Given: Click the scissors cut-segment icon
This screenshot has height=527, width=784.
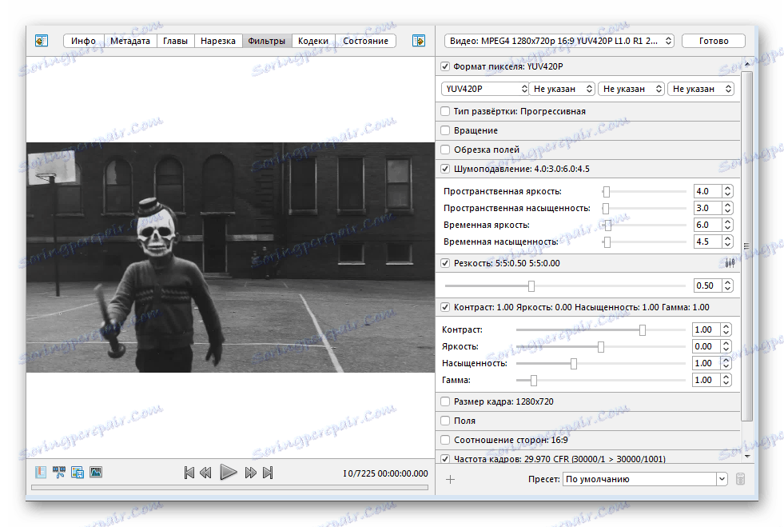Looking at the screenshot, I should pos(59,472).
